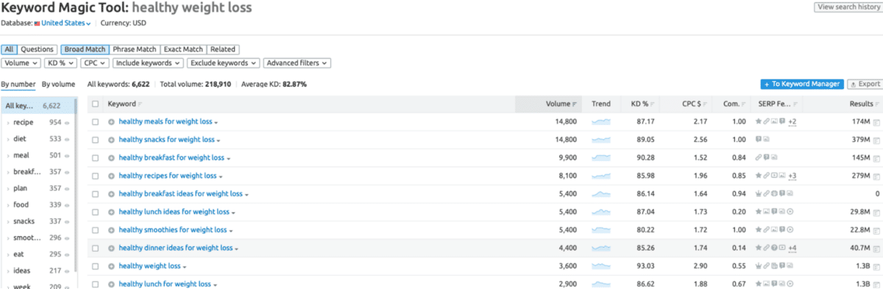This screenshot has height=289, width=883.
Task: View trend sparkline for healthy meals row
Action: (601, 121)
